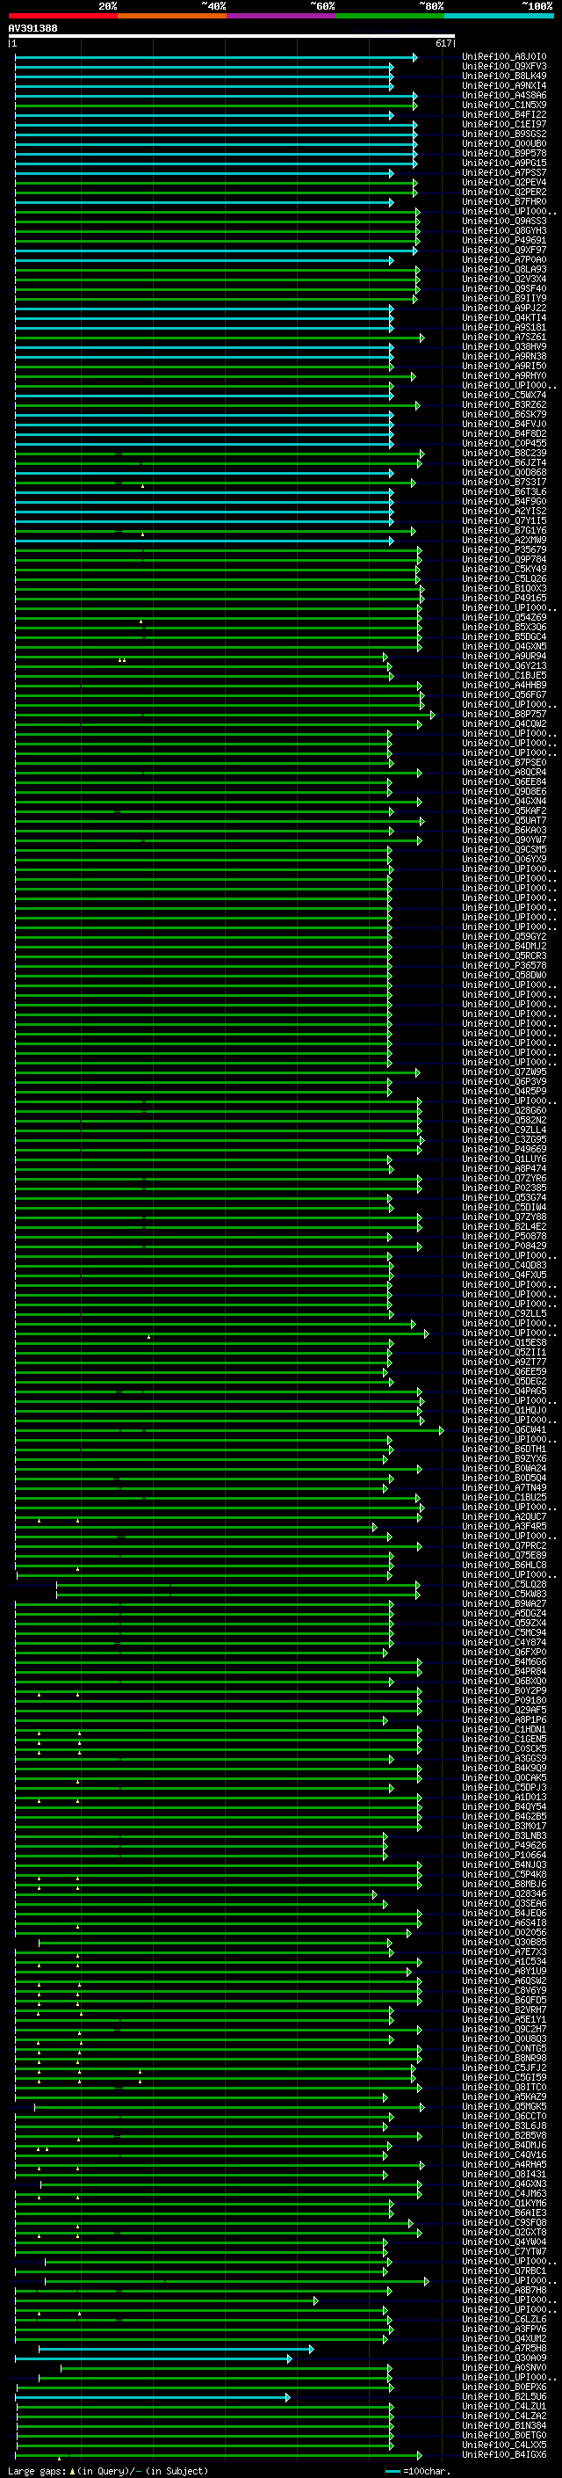The height and width of the screenshot is (2478, 562).
Task: Click the UniRef100_Q9SF40 label
Action: point(504,289)
